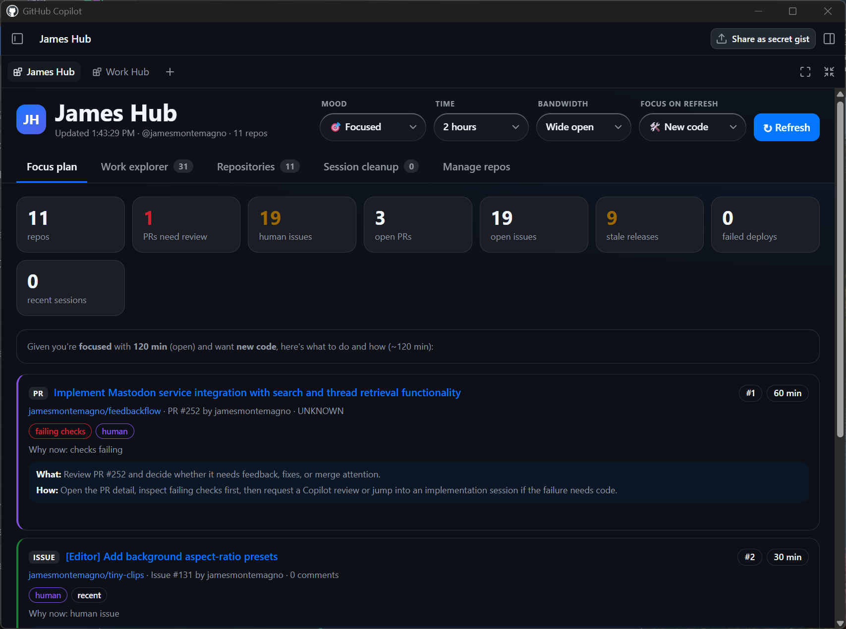Open the Mood dropdown set to Focused
The width and height of the screenshot is (846, 629).
(x=373, y=127)
